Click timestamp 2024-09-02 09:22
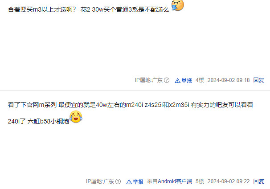270x189 pixels. point(229,181)
